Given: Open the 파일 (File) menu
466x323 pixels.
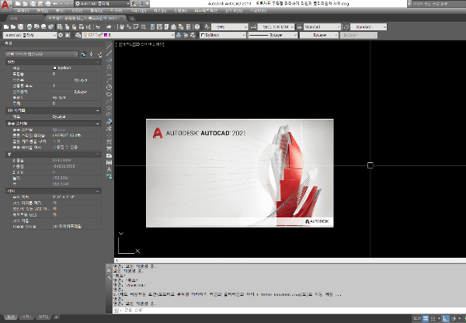Looking at the screenshot, I should click(23, 11).
